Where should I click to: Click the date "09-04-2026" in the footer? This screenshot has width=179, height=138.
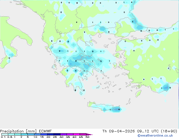tap(122, 131)
